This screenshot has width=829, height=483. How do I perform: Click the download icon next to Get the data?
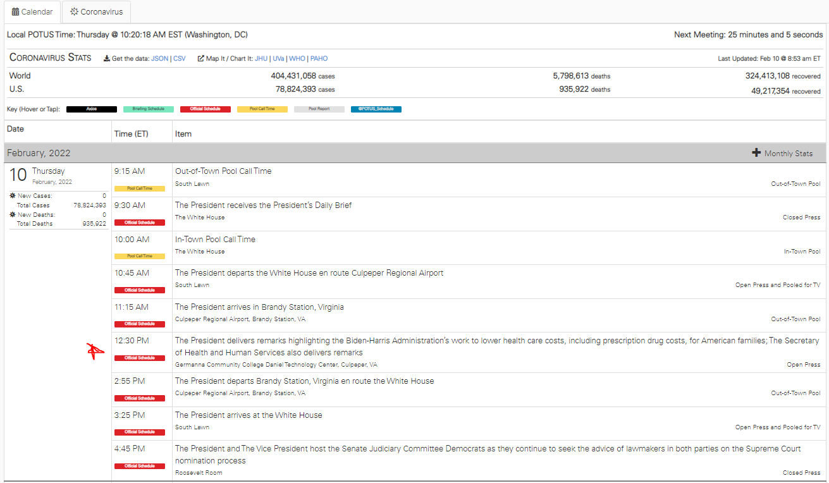[107, 59]
